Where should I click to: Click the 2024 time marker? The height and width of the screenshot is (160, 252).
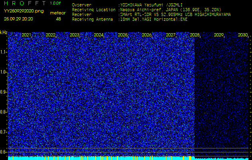[99, 35]
